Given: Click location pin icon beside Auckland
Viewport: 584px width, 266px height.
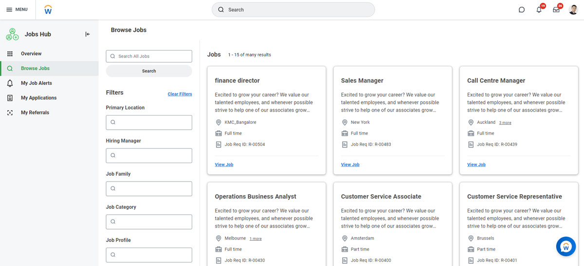Looking at the screenshot, I should coord(471,122).
